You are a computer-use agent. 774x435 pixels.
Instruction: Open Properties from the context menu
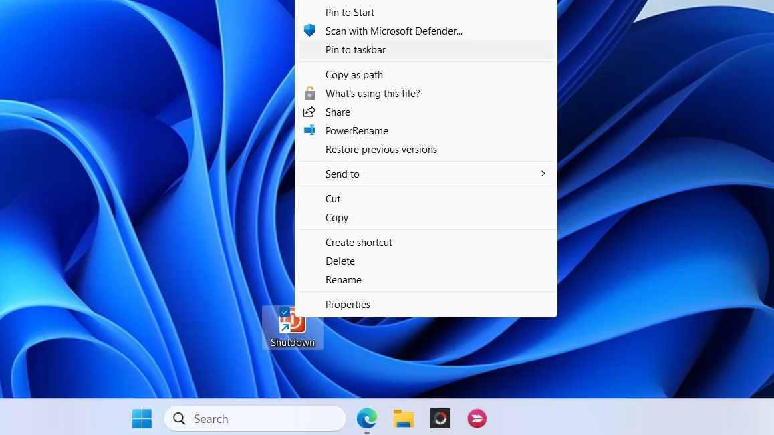(x=348, y=305)
